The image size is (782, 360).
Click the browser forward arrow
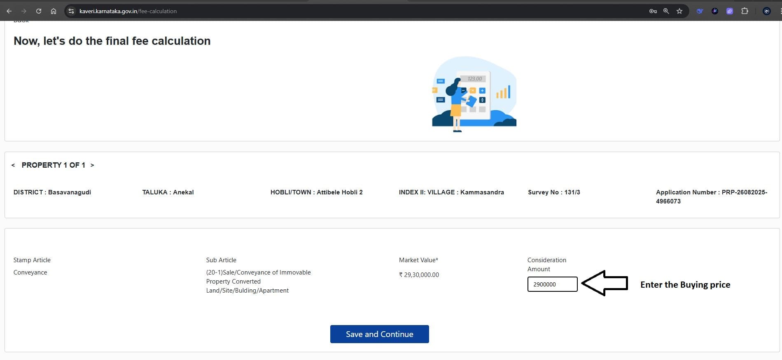coord(24,11)
